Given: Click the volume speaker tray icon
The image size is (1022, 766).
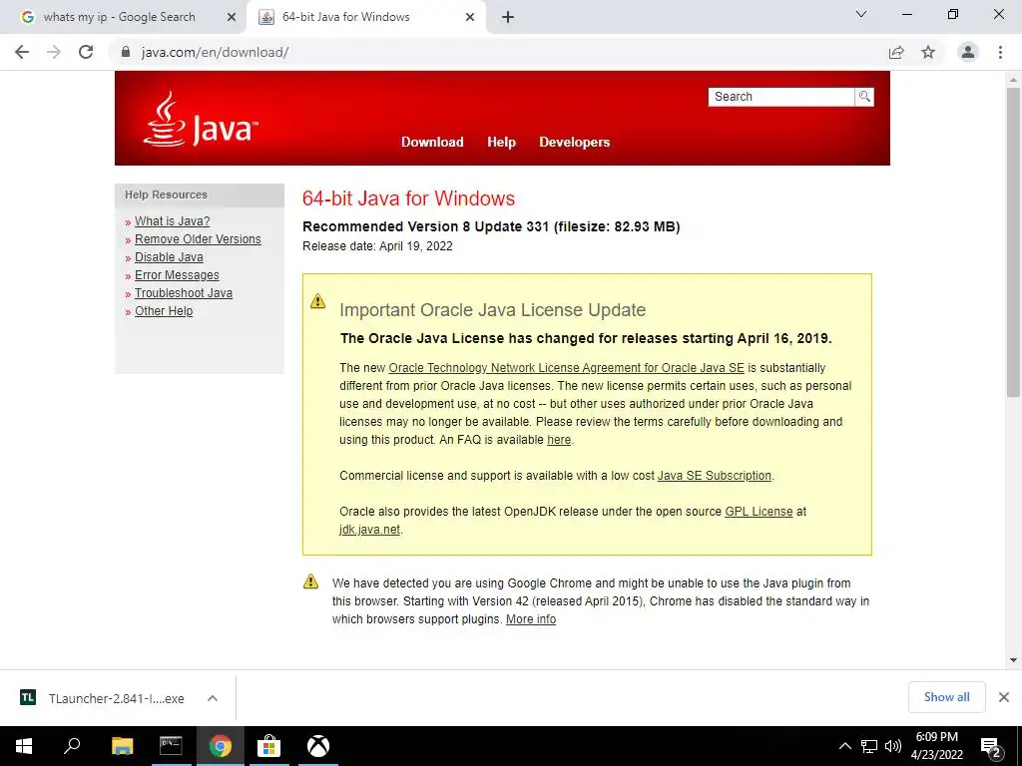Looking at the screenshot, I should point(893,746).
